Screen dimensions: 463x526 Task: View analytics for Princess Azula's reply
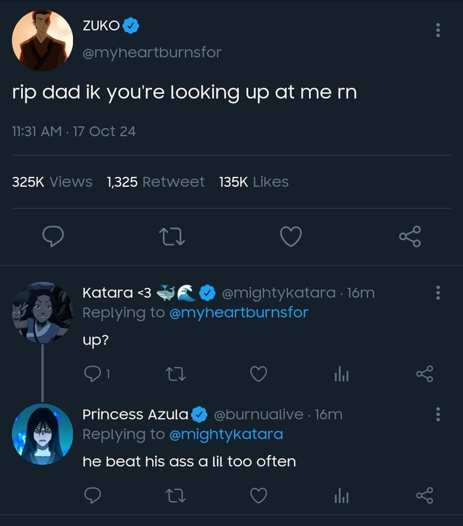click(340, 496)
